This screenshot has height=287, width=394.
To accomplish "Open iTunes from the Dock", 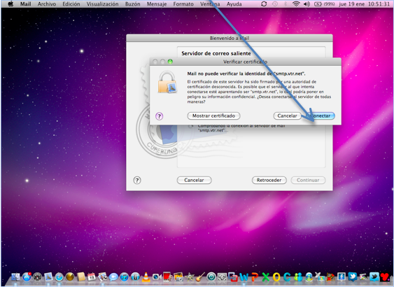I will [x=124, y=276].
